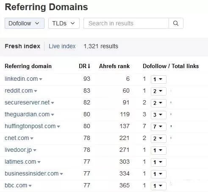Open the caret next to livedoor.jp

[35, 150]
